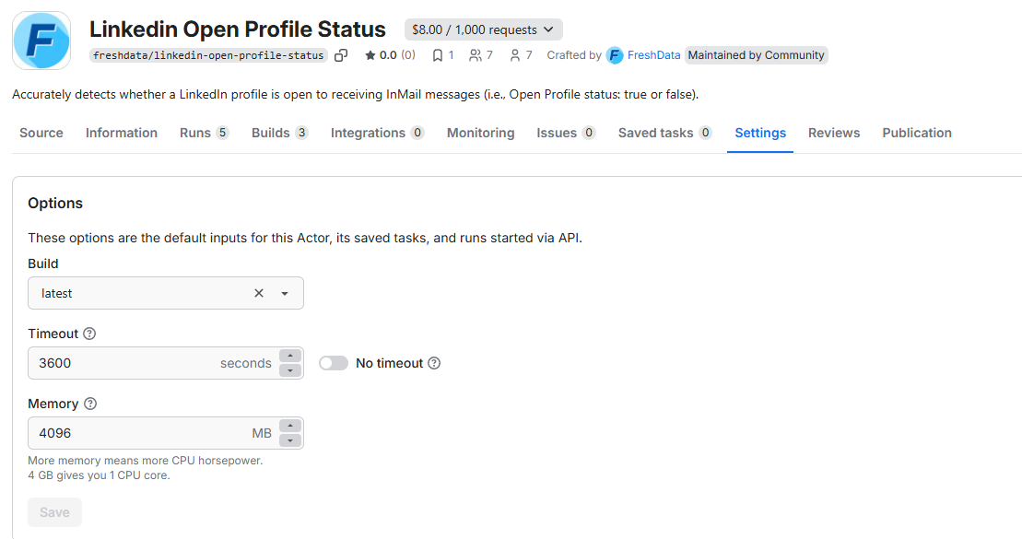Screen dimensions: 1022x539
Task: Open the Builds tab
Action: [x=279, y=133]
